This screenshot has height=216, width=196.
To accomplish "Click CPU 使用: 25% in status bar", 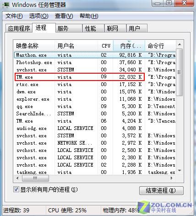I will [x=67, y=211].
